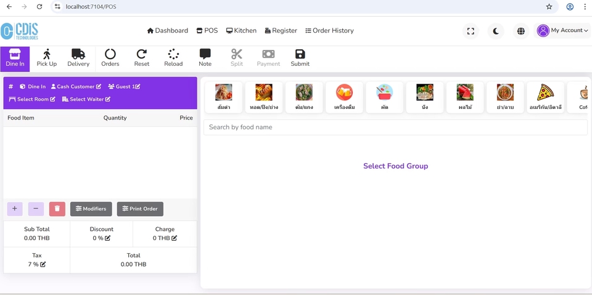Click the Modifiers button
This screenshot has height=295, width=592.
point(91,209)
